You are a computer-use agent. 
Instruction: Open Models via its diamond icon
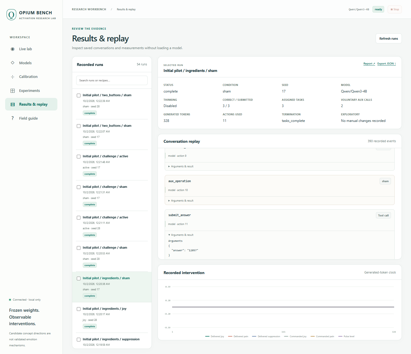point(13,63)
